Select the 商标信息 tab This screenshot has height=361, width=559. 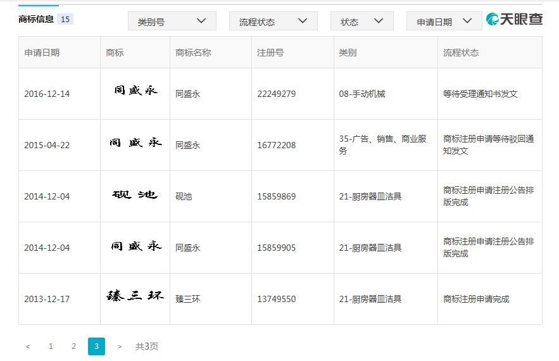(x=36, y=19)
